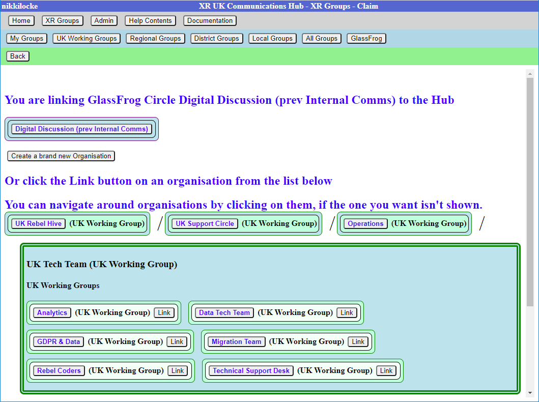Open the Analytics working group
The width and height of the screenshot is (539, 402).
(52, 312)
